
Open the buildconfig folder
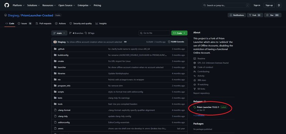pyautogui.click(x=63, y=55)
